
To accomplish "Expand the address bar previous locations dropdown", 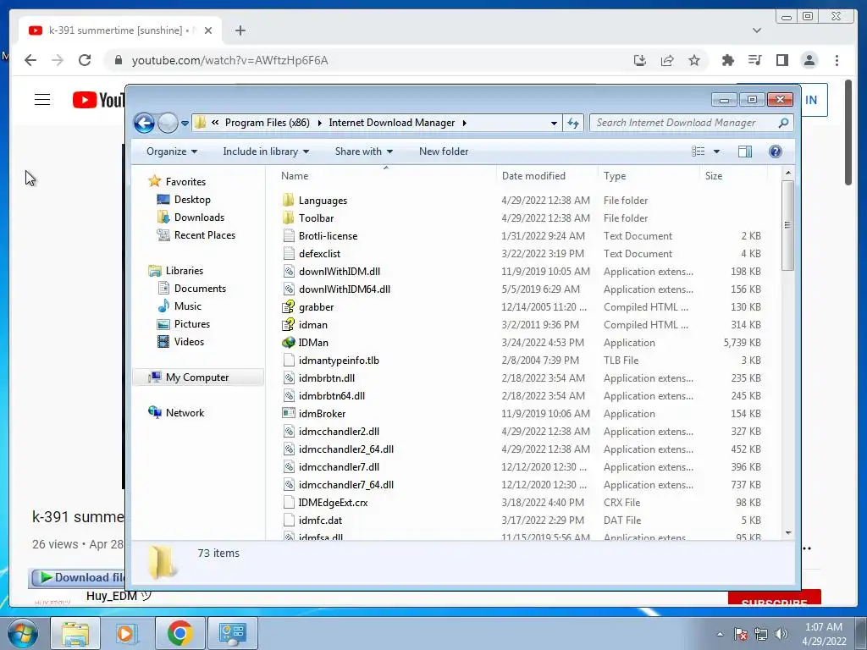I will 554,124.
